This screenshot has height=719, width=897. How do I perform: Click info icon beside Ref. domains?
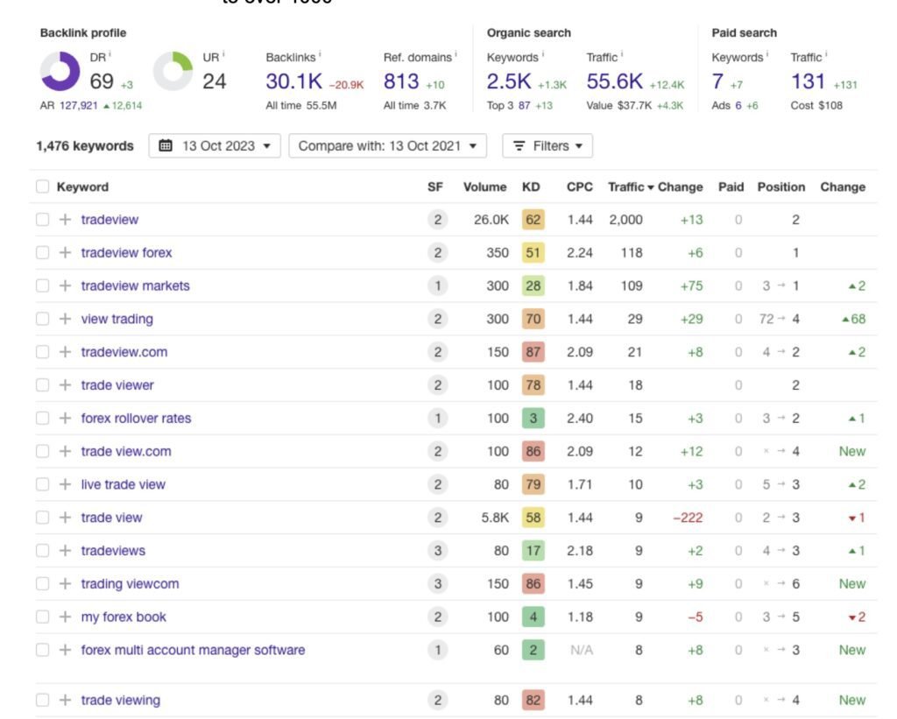coord(456,55)
